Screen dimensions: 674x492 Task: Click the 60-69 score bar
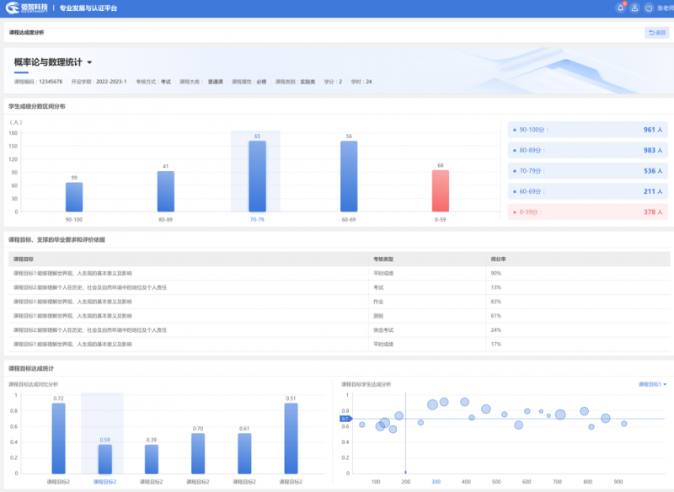pyautogui.click(x=349, y=176)
